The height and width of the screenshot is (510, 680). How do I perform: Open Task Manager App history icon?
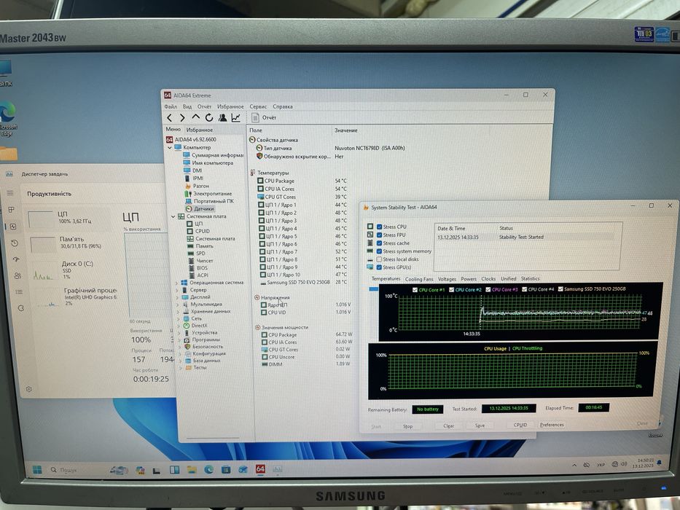15,243
